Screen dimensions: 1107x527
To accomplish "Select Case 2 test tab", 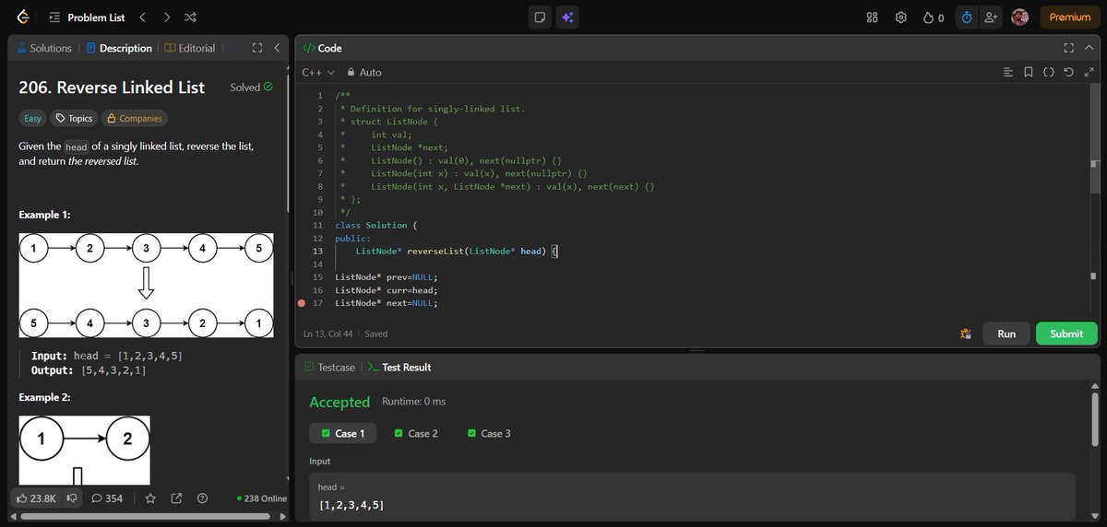I will coord(416,433).
